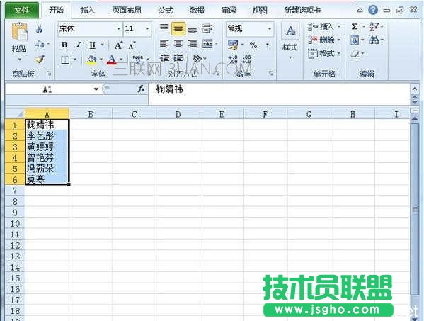The image size is (424, 321).
Task: Expand underline style dropdown arrow
Action: (x=102, y=45)
